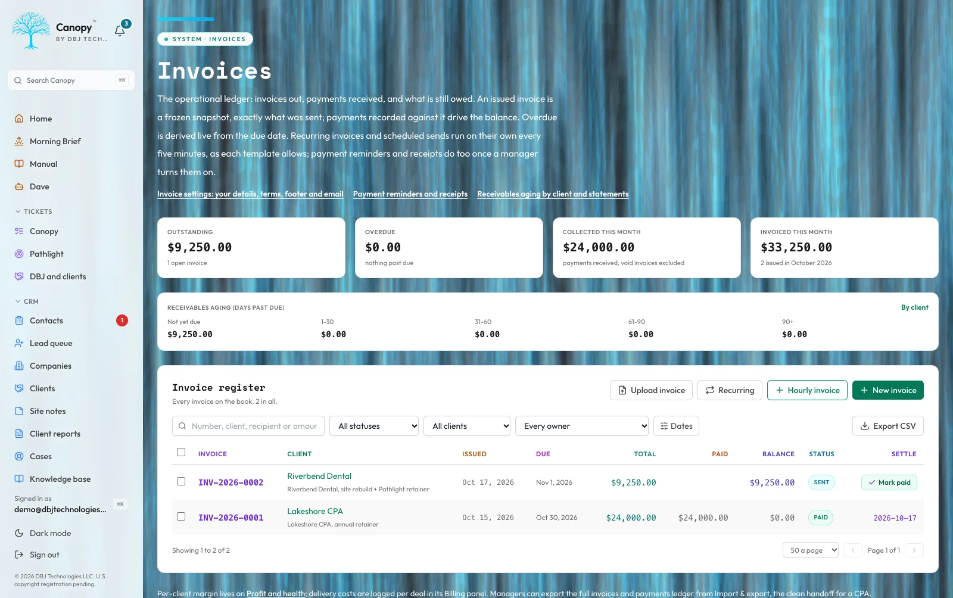Open the Every owner dropdown

point(582,426)
